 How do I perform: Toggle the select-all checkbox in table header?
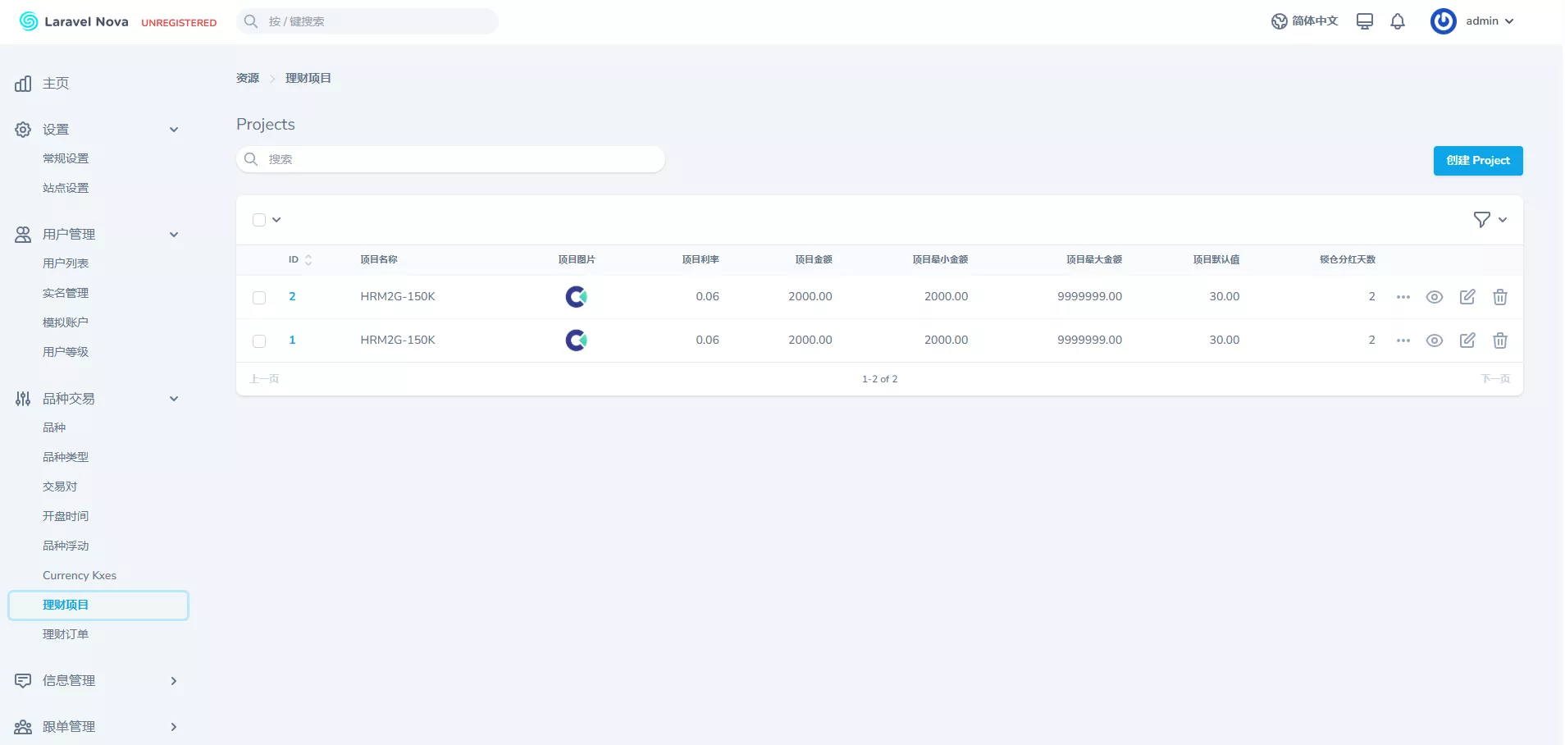tap(259, 220)
